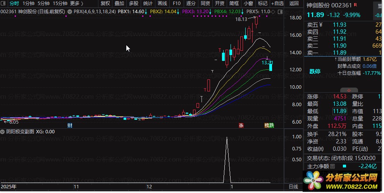The width and height of the screenshot is (384, 193).
Task: Open the PBX indicator dropdown chevron
Action: coord(69,12)
